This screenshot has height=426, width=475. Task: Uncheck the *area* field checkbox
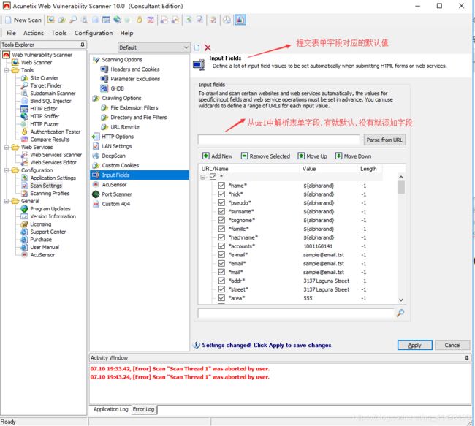[x=221, y=298]
